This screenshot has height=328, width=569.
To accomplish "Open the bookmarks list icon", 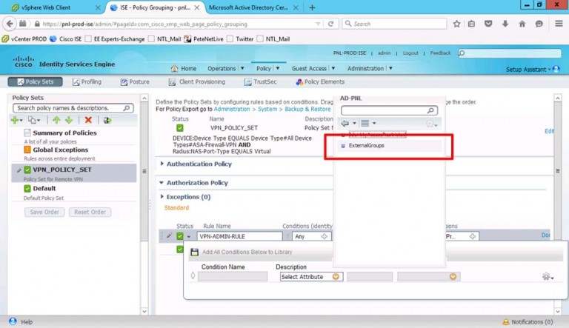I will pyautogui.click(x=471, y=24).
